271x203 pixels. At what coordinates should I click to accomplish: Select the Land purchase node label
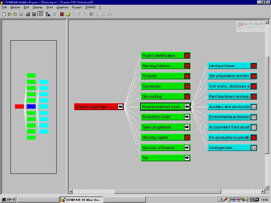click(x=221, y=66)
